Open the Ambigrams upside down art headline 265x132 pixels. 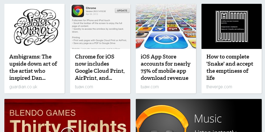pyautogui.click(x=33, y=67)
